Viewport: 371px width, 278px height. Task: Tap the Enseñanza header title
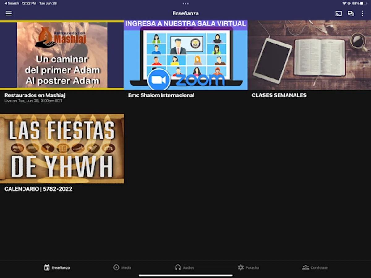[185, 14]
